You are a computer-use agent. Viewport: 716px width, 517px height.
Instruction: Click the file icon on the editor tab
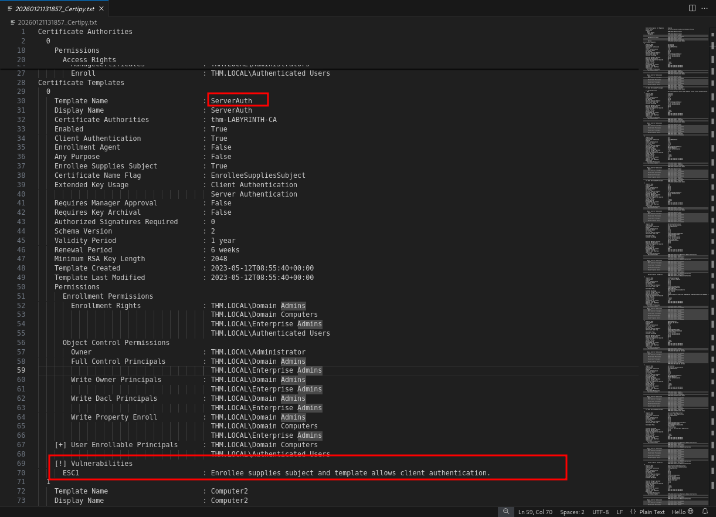tap(9, 8)
